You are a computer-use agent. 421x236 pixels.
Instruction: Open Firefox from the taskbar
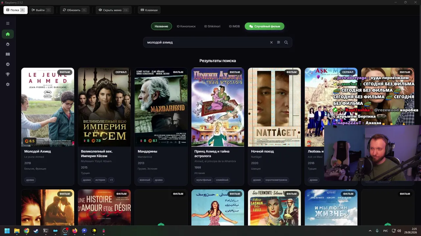(75, 231)
